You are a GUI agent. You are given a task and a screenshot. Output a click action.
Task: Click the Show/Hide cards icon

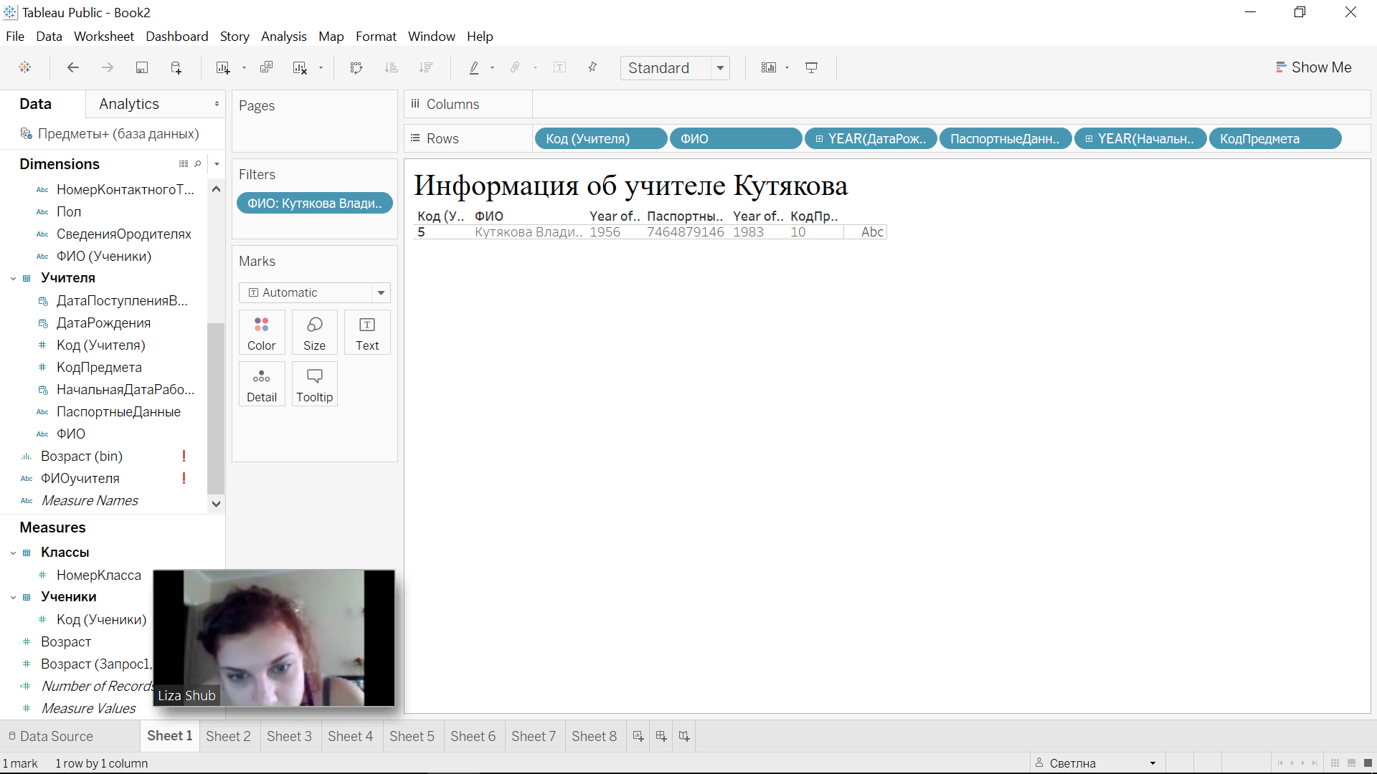769,67
